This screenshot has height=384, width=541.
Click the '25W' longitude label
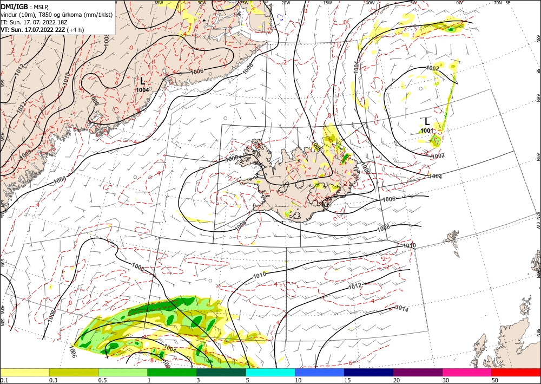[x=244, y=3]
